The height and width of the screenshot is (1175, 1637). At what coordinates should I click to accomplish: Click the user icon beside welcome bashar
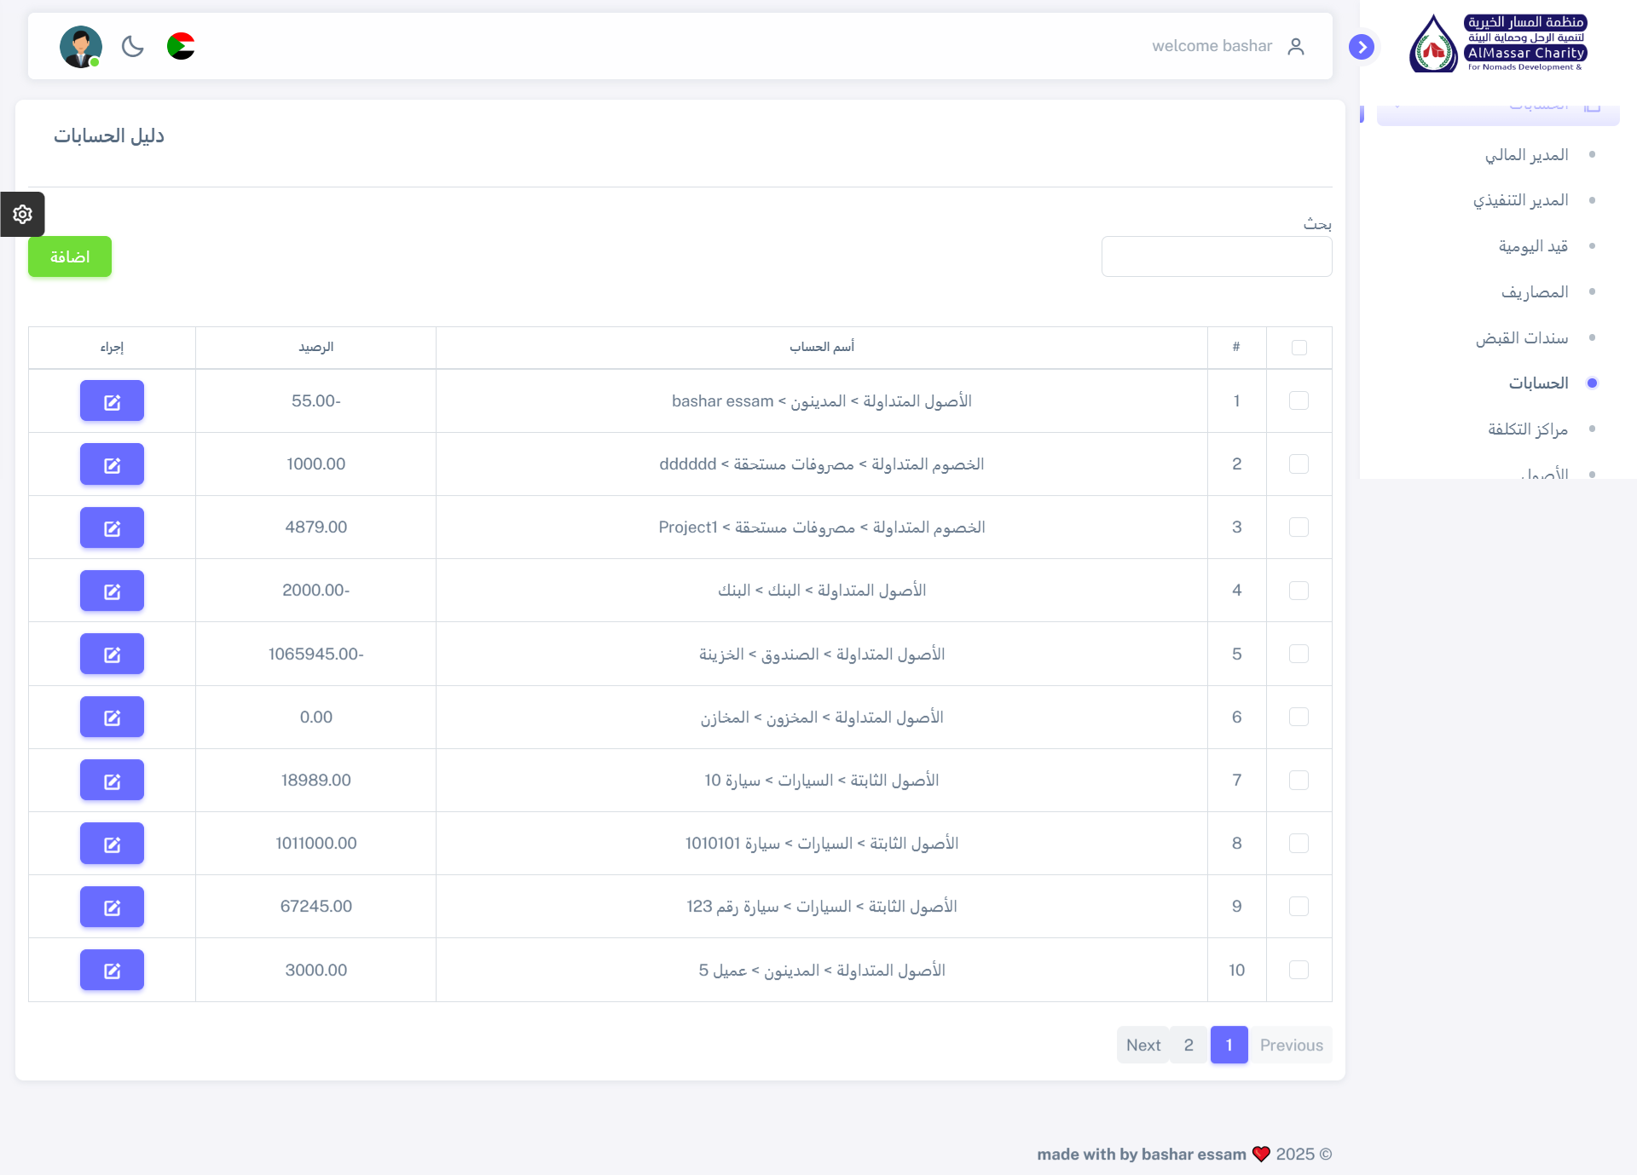[1296, 46]
